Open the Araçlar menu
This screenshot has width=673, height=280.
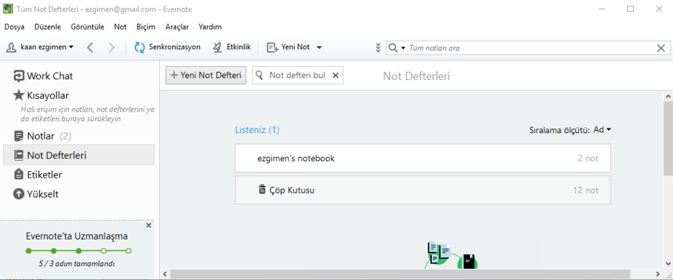(177, 27)
